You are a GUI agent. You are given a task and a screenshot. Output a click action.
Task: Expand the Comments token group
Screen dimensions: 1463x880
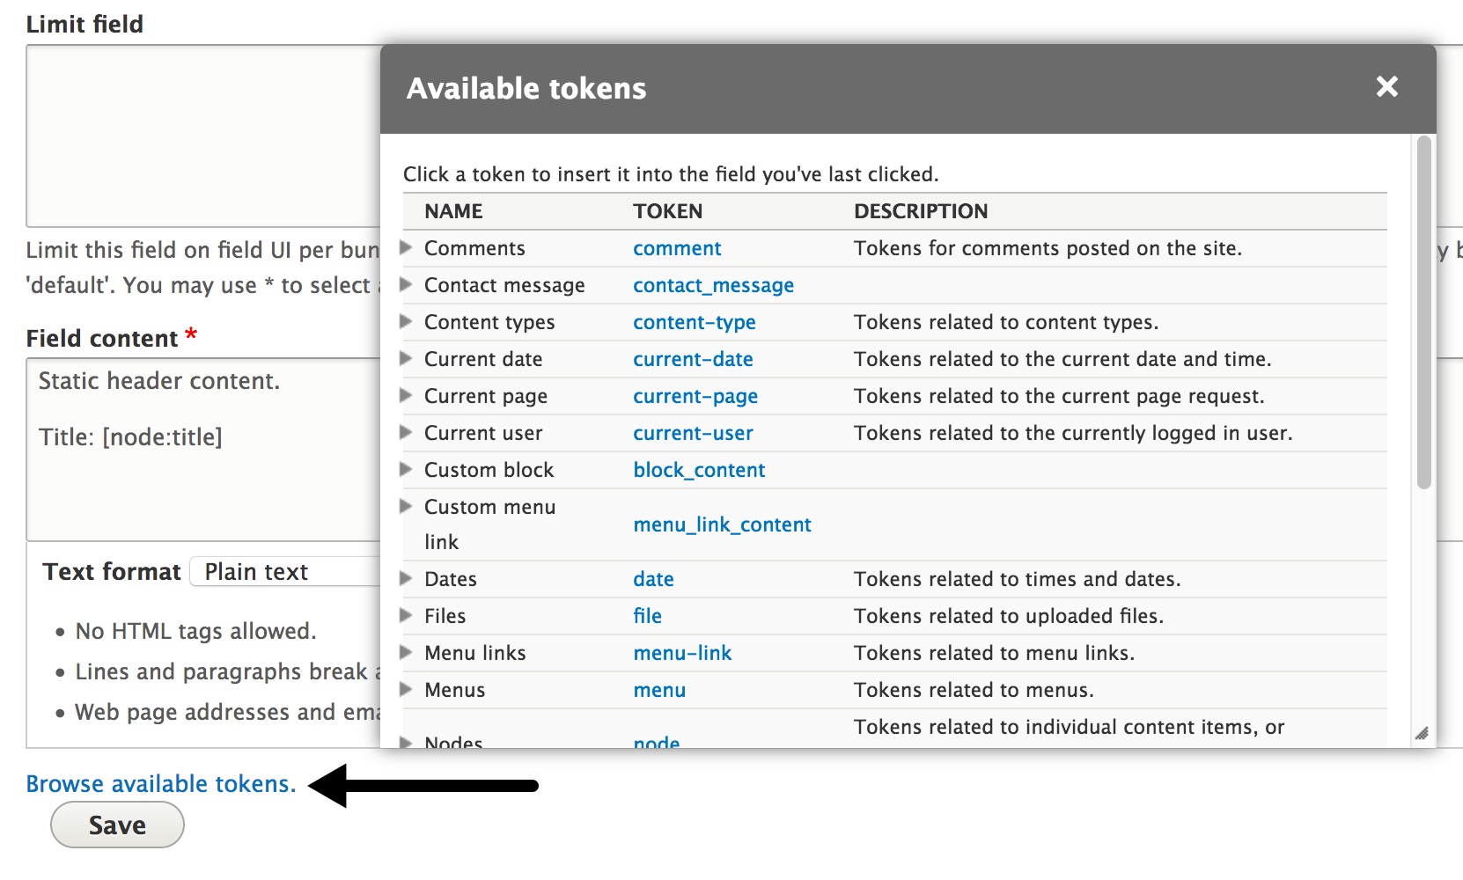406,247
